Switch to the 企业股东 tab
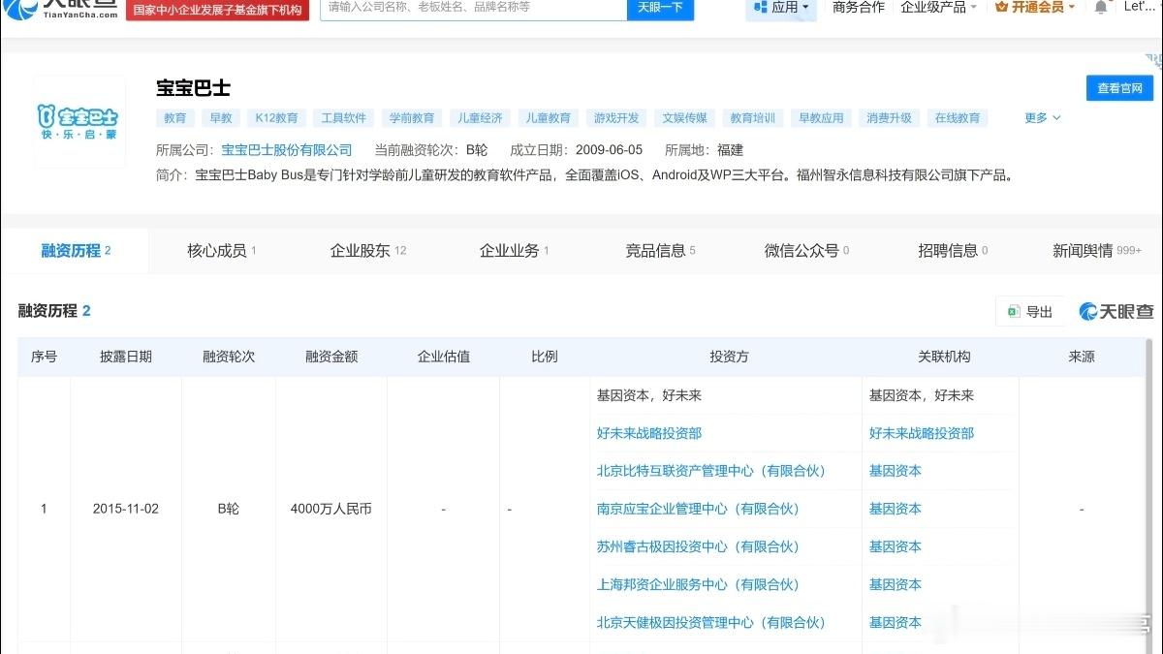 (x=368, y=251)
